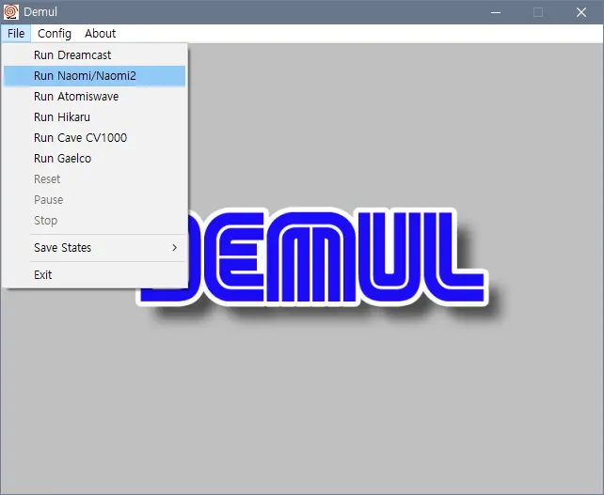Expand the Save States submenu
604x495 pixels.
[94, 248]
